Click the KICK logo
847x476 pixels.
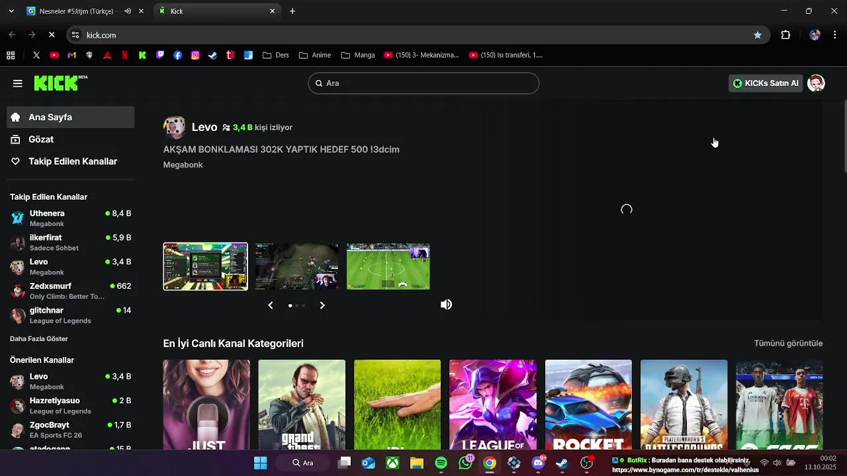[x=60, y=83]
